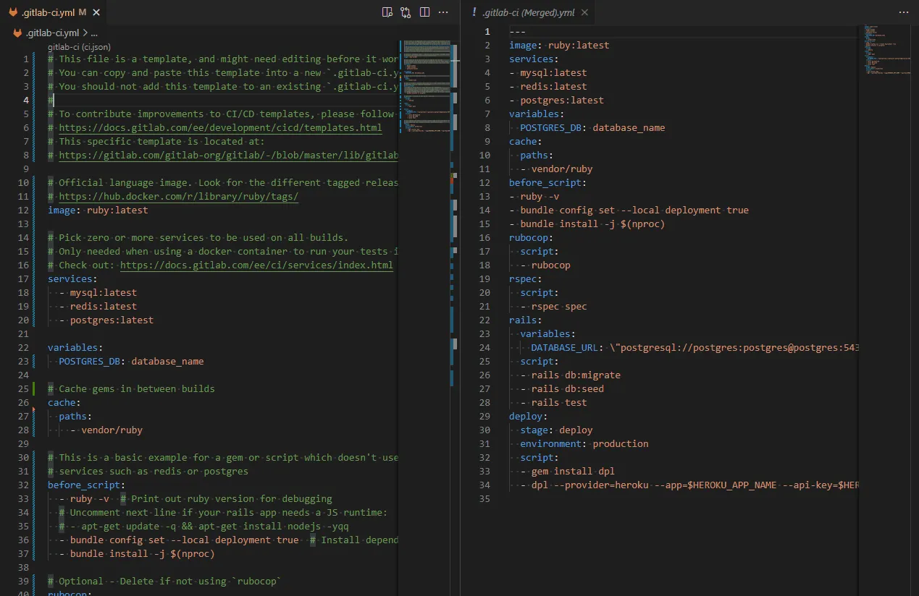Screen dimensions: 919x596
Task: Click the exclamation YAML icon on the Merged tab
Action: pos(474,12)
